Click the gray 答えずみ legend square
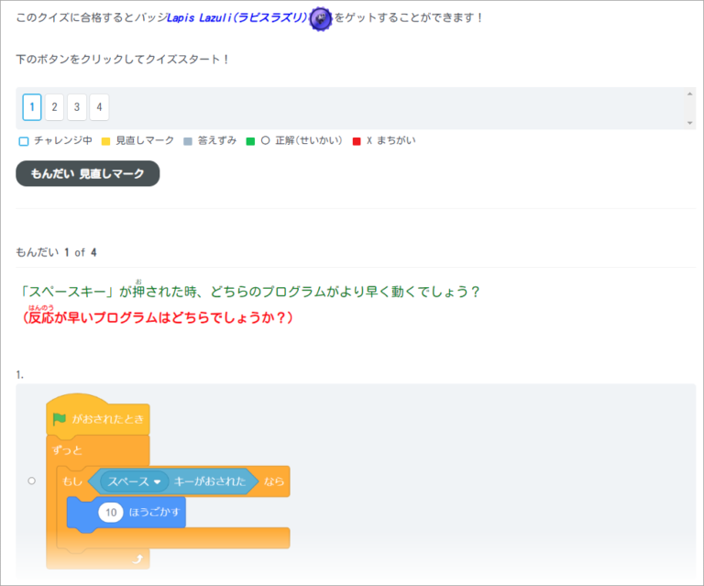The height and width of the screenshot is (586, 704). [188, 141]
